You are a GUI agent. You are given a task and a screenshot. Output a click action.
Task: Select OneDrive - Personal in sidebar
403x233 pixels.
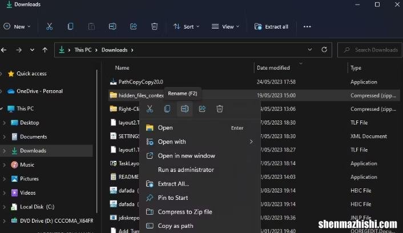[x=39, y=91]
